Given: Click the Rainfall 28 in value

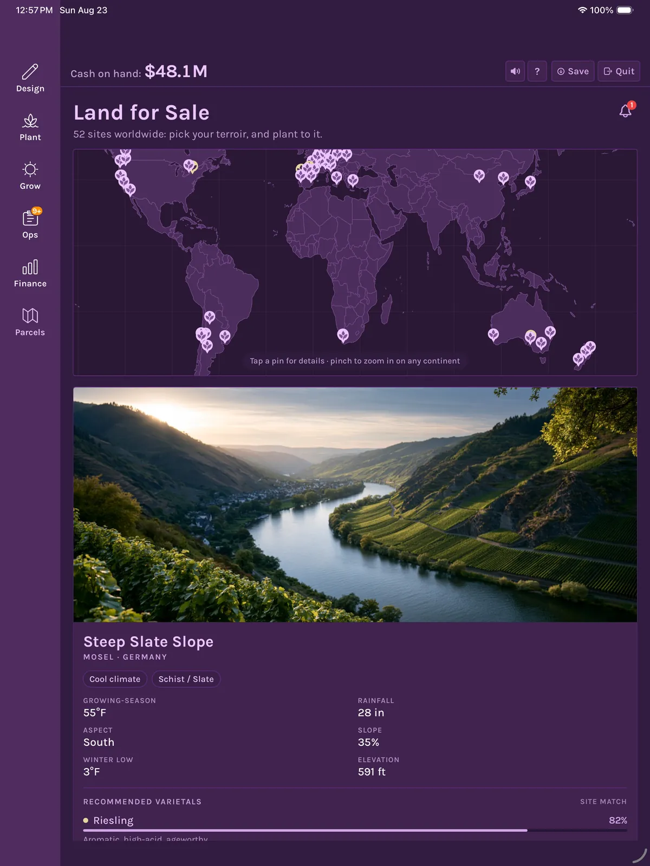Looking at the screenshot, I should 371,713.
